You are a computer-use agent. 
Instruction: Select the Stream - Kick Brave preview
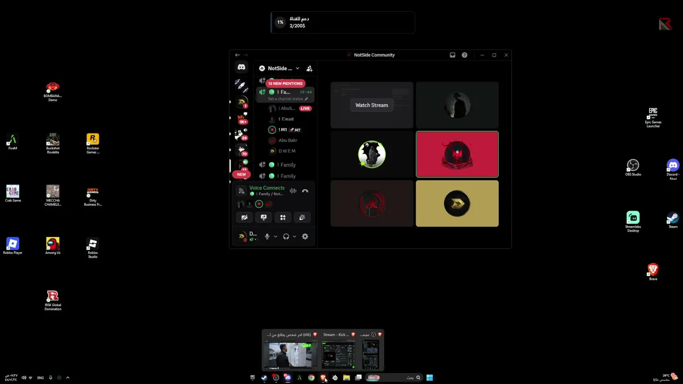pyautogui.click(x=338, y=350)
